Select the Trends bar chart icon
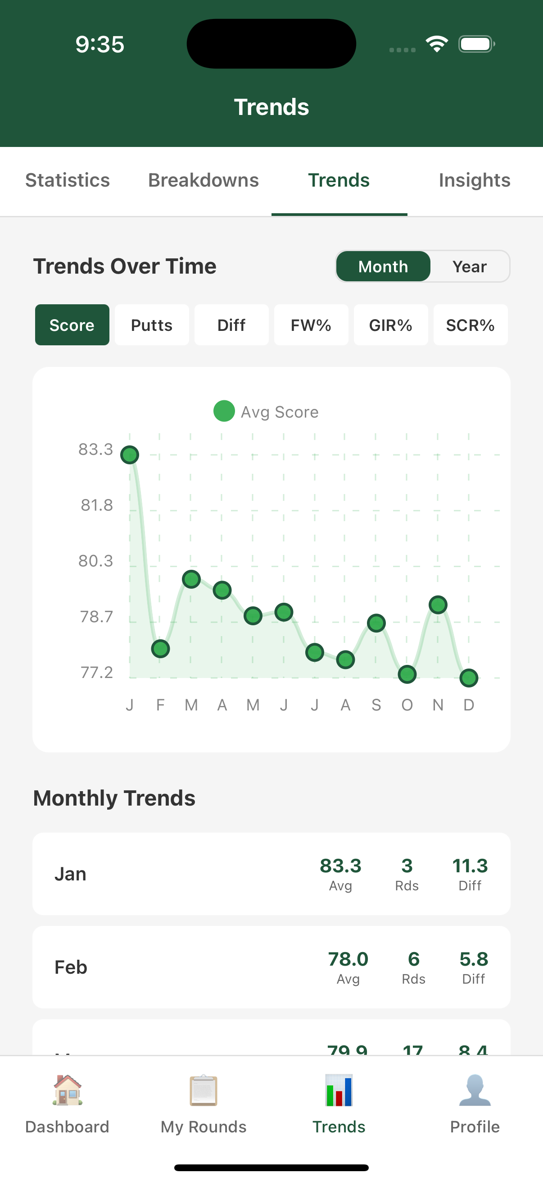543x1182 pixels. click(x=339, y=1090)
